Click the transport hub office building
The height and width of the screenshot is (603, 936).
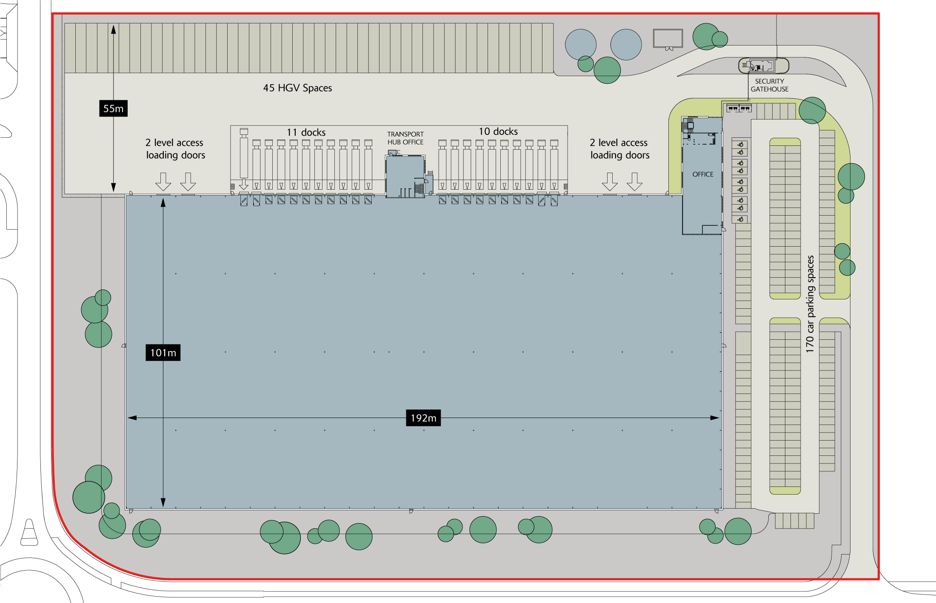coord(405,176)
